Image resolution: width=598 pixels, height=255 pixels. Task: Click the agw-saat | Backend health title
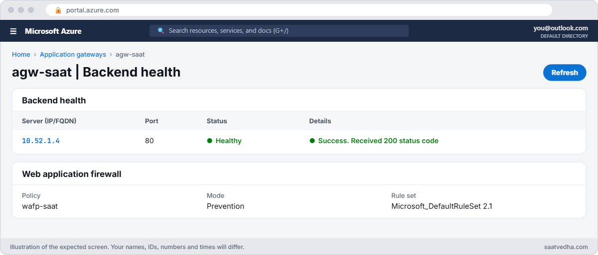coord(96,72)
